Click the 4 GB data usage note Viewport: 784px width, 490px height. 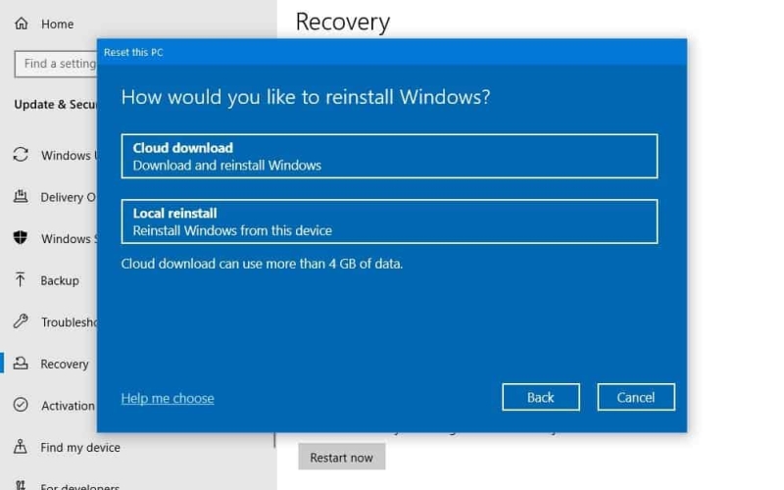click(262, 264)
